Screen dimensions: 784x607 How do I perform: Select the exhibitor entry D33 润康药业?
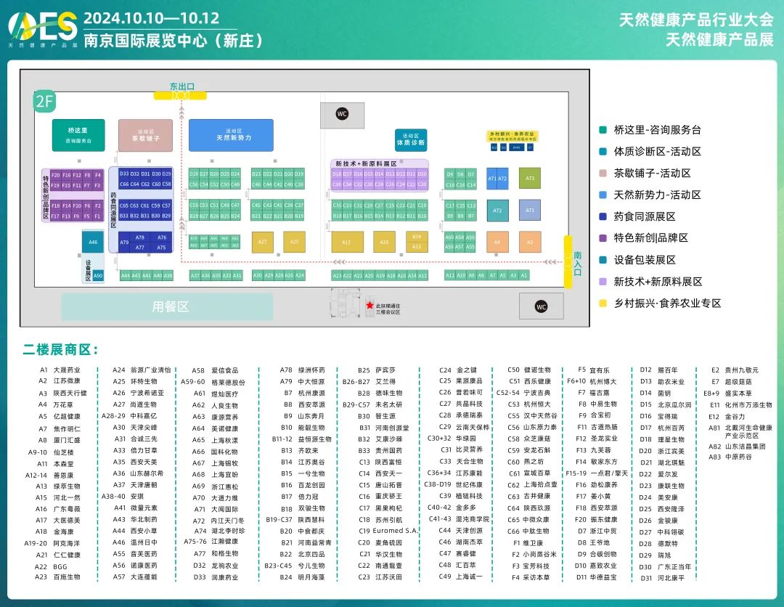click(x=216, y=577)
